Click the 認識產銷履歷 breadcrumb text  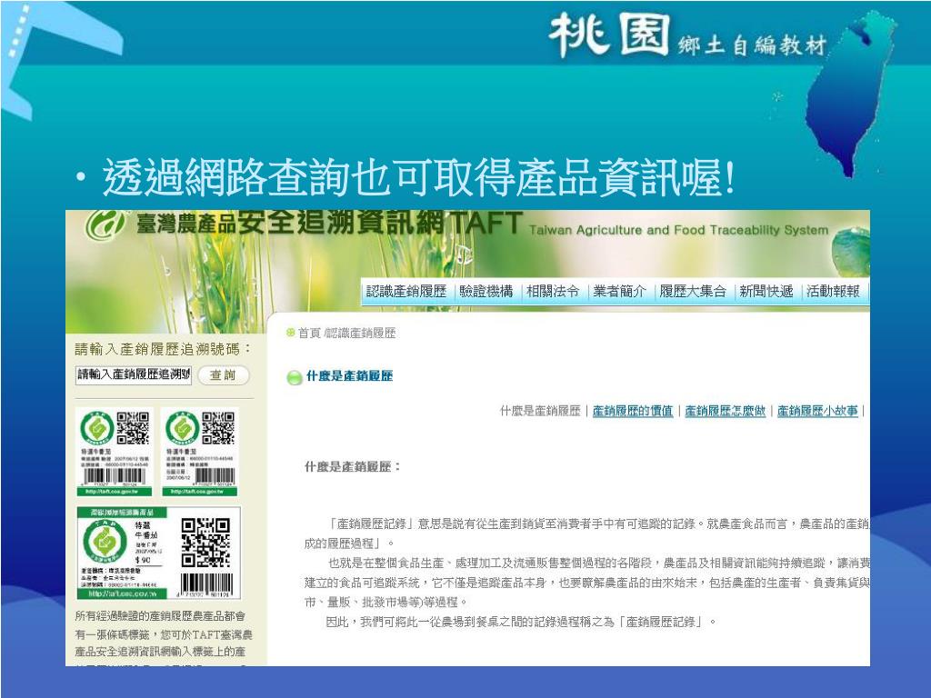[x=361, y=333]
